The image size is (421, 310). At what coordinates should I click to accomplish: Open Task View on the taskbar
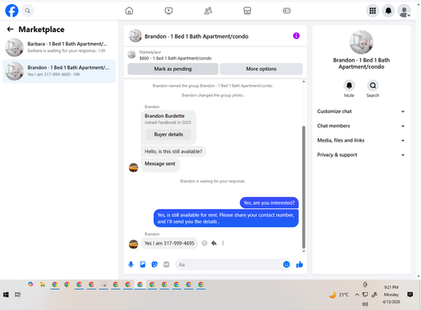[18, 295]
